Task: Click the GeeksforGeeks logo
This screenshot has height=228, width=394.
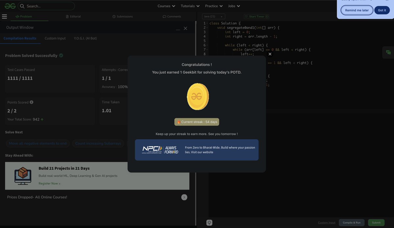Action: point(10,6)
